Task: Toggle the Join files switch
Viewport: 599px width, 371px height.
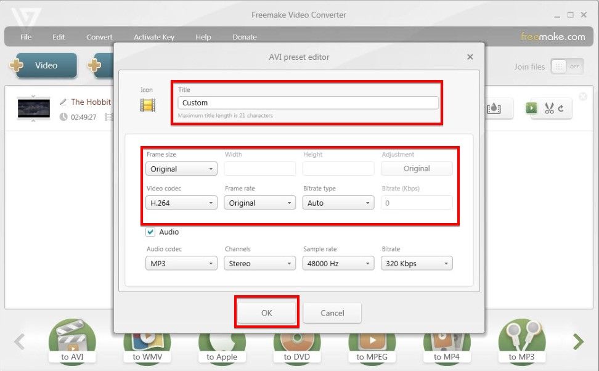Action: tap(566, 67)
